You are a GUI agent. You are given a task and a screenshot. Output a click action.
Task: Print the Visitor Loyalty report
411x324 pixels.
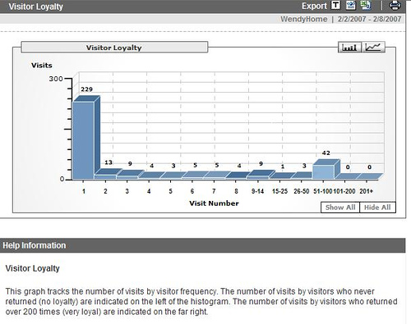tap(395, 6)
